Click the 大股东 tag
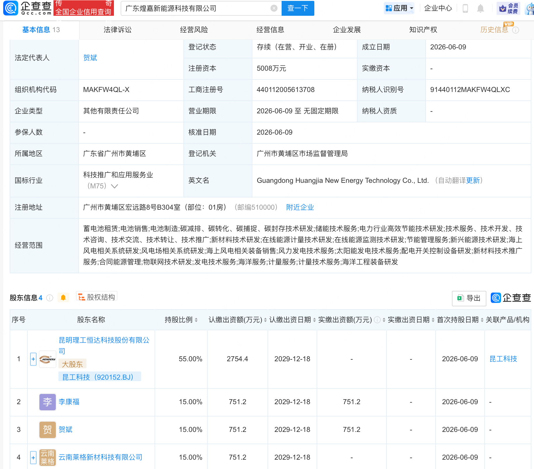This screenshot has height=469, width=534. click(72, 364)
